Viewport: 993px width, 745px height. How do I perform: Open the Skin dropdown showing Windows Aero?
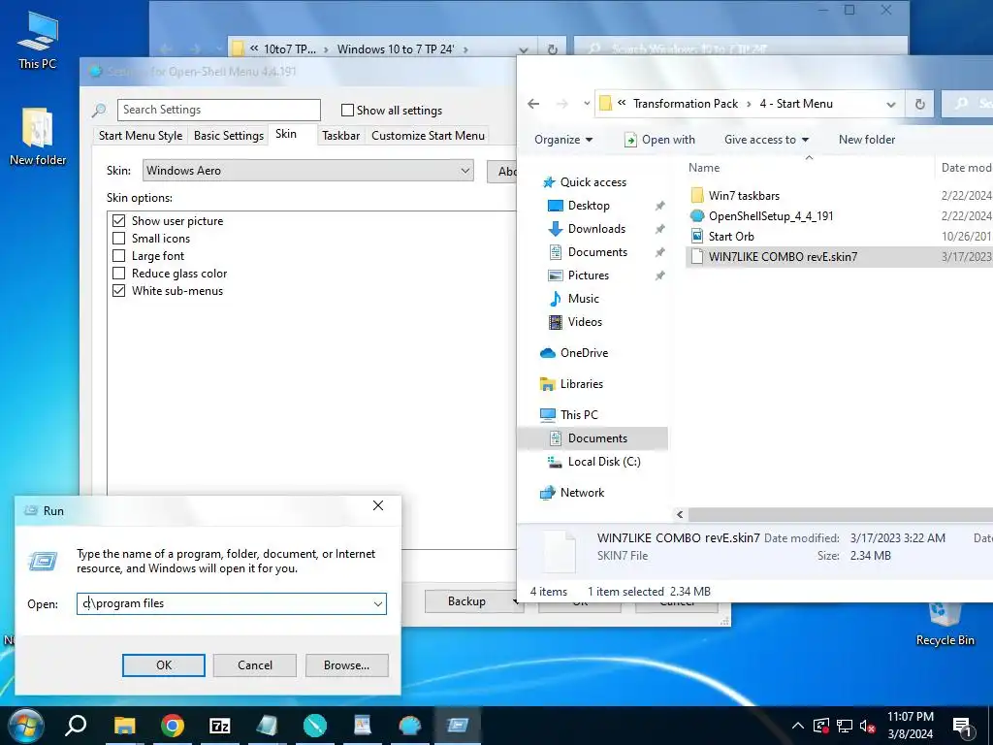tap(307, 171)
